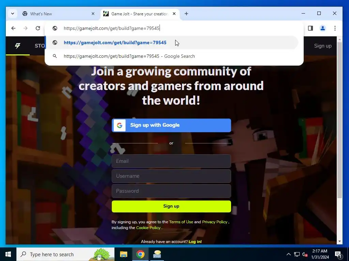Open File Explorer from the taskbar
This screenshot has height=261, width=349.
tap(123, 254)
